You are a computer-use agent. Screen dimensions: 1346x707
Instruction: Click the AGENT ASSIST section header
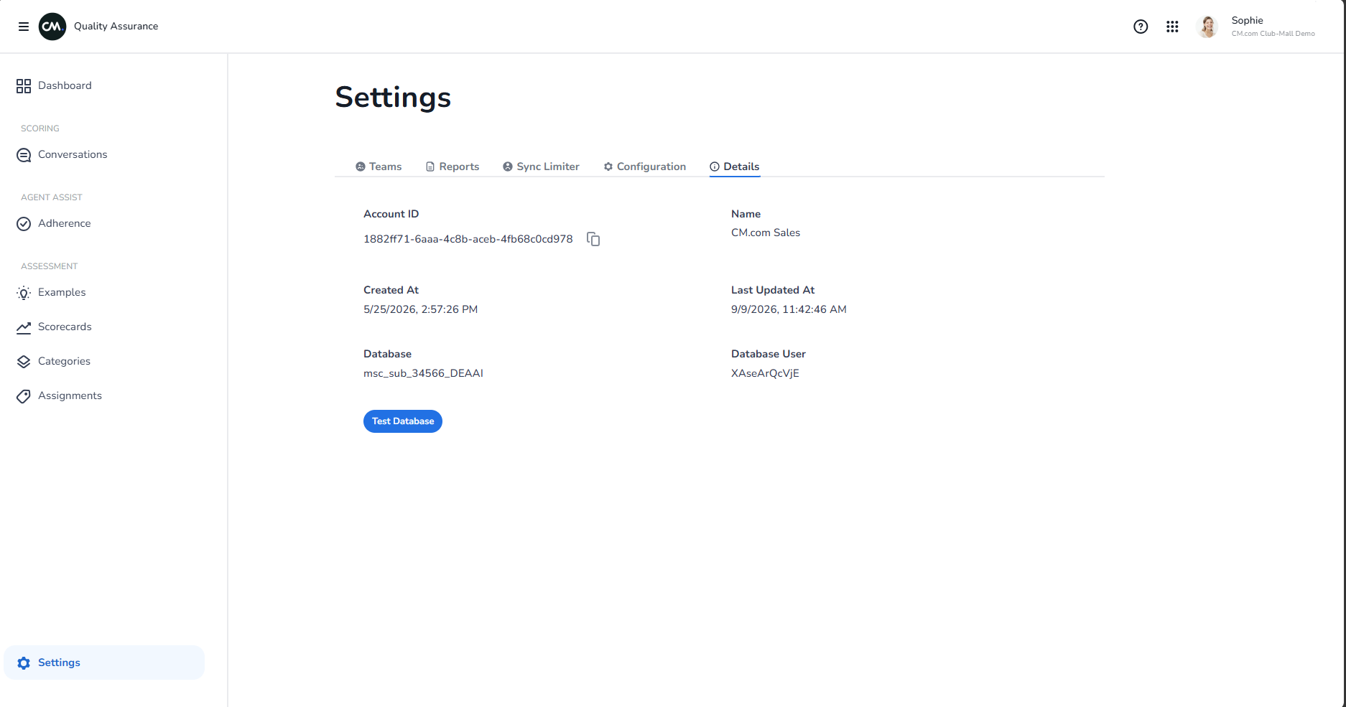click(x=52, y=197)
